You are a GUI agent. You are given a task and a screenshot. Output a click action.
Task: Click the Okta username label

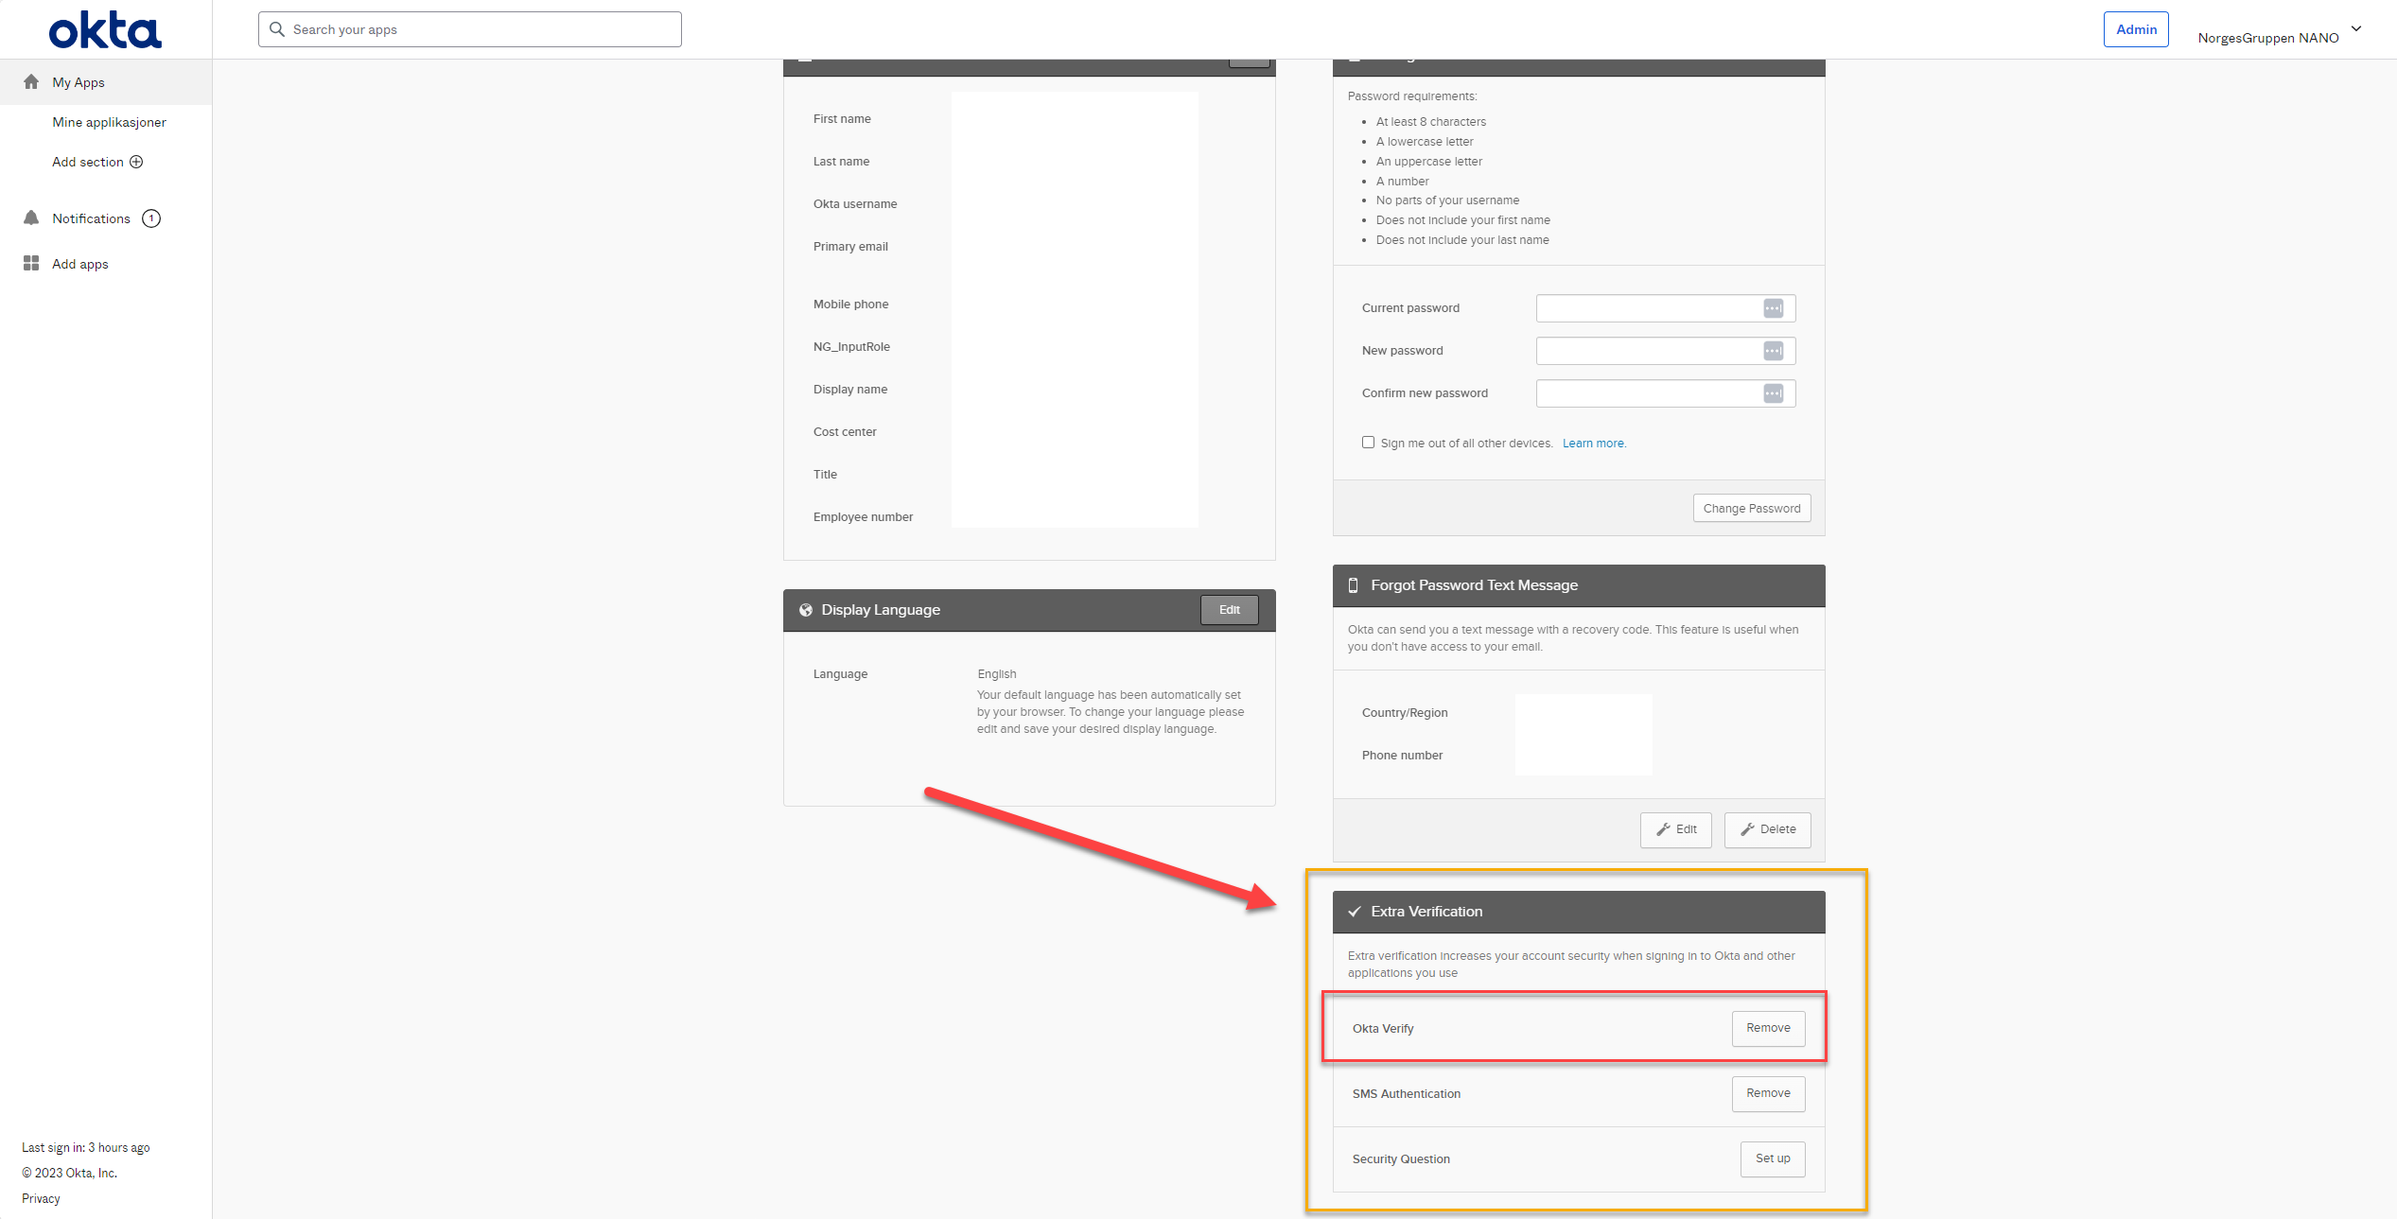click(855, 204)
